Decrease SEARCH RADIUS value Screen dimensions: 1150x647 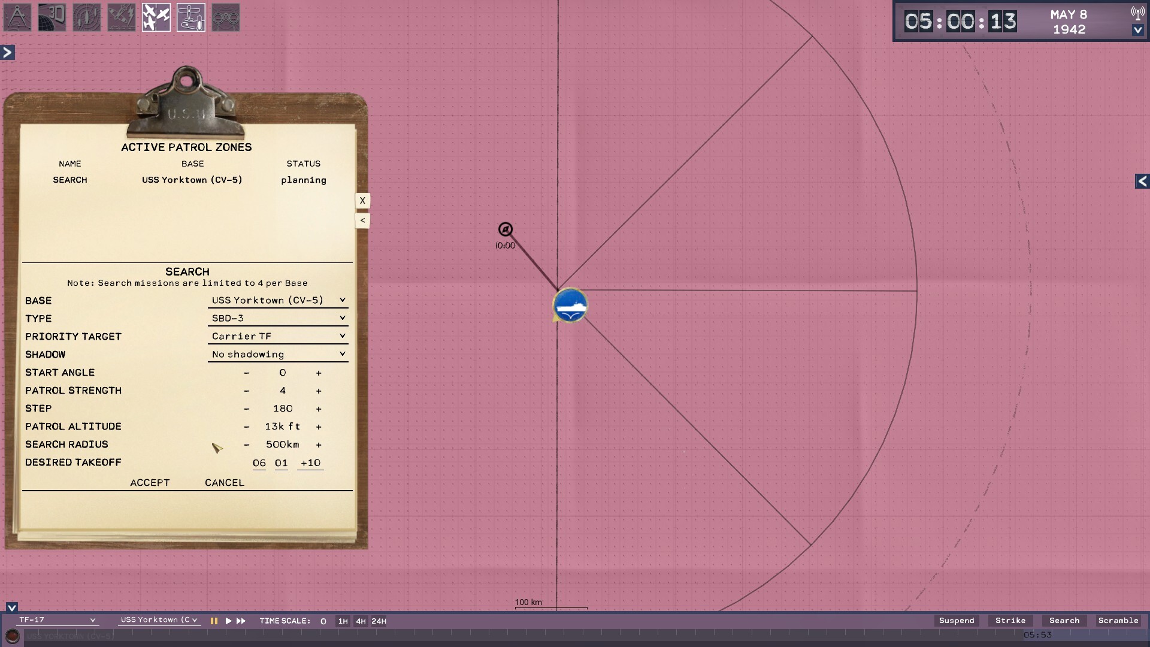pos(246,445)
